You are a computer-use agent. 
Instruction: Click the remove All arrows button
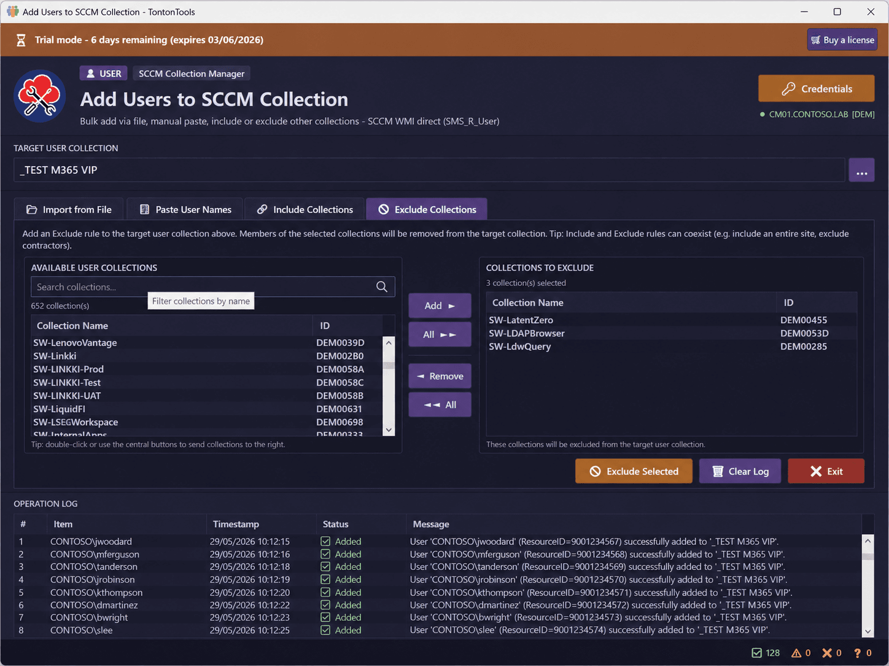click(440, 405)
